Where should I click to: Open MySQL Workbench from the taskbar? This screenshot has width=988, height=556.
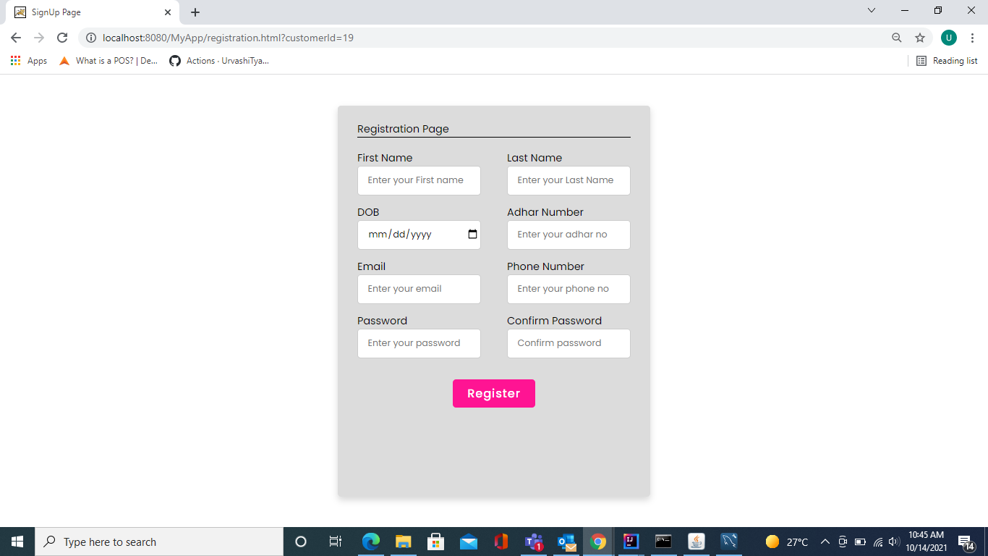[729, 542]
